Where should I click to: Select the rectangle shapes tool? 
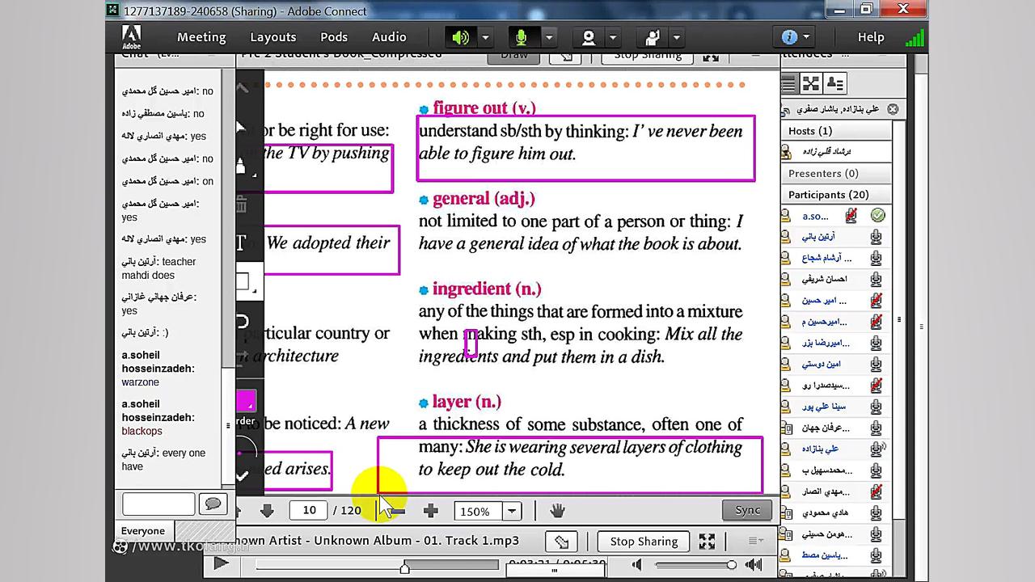243,282
